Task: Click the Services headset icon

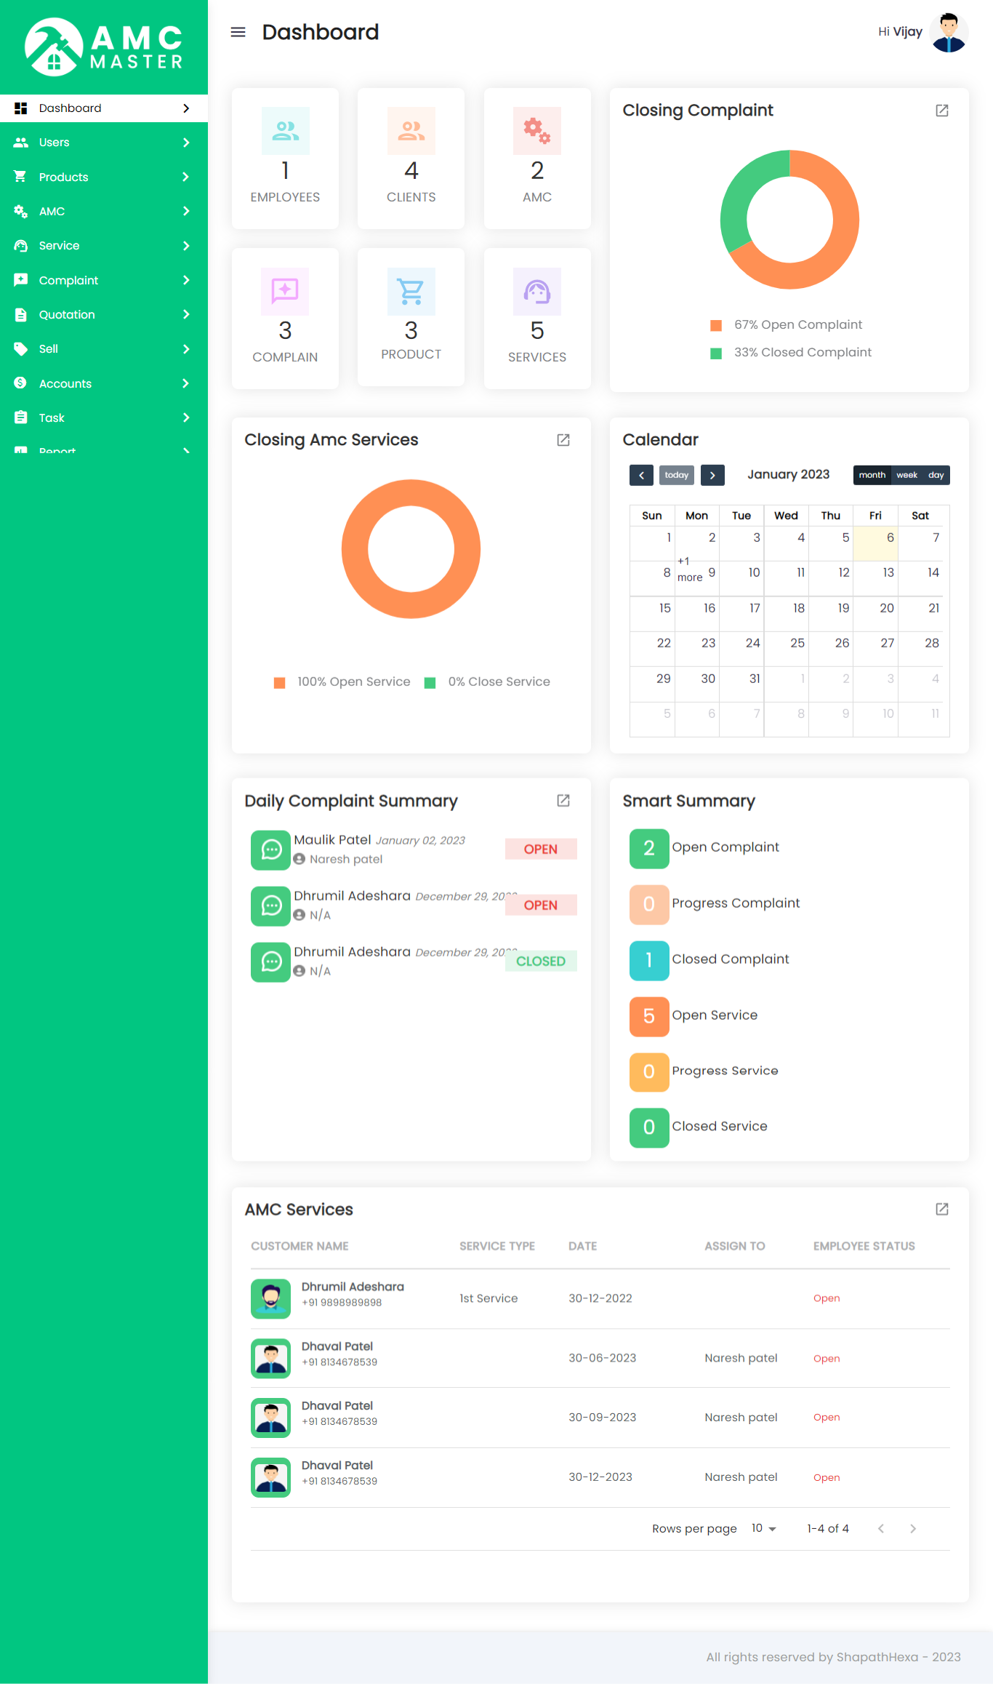Action: pyautogui.click(x=536, y=292)
